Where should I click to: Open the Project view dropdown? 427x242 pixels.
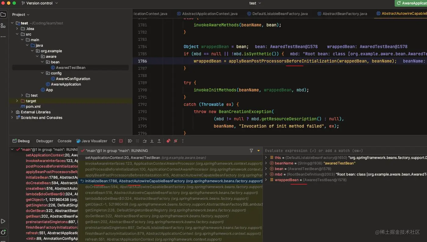(21, 15)
